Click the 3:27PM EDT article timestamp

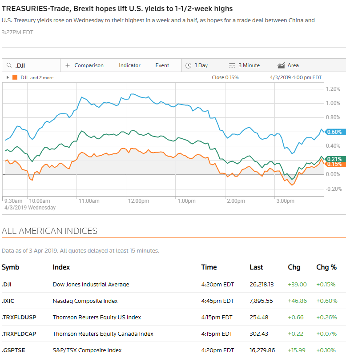(17, 32)
